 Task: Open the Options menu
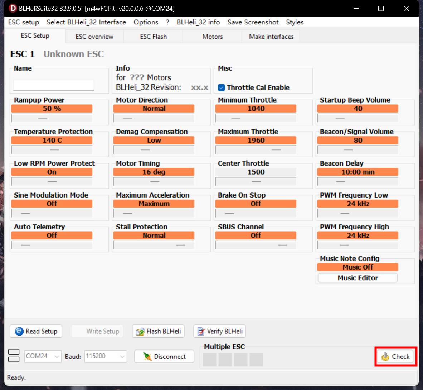pyautogui.click(x=146, y=22)
